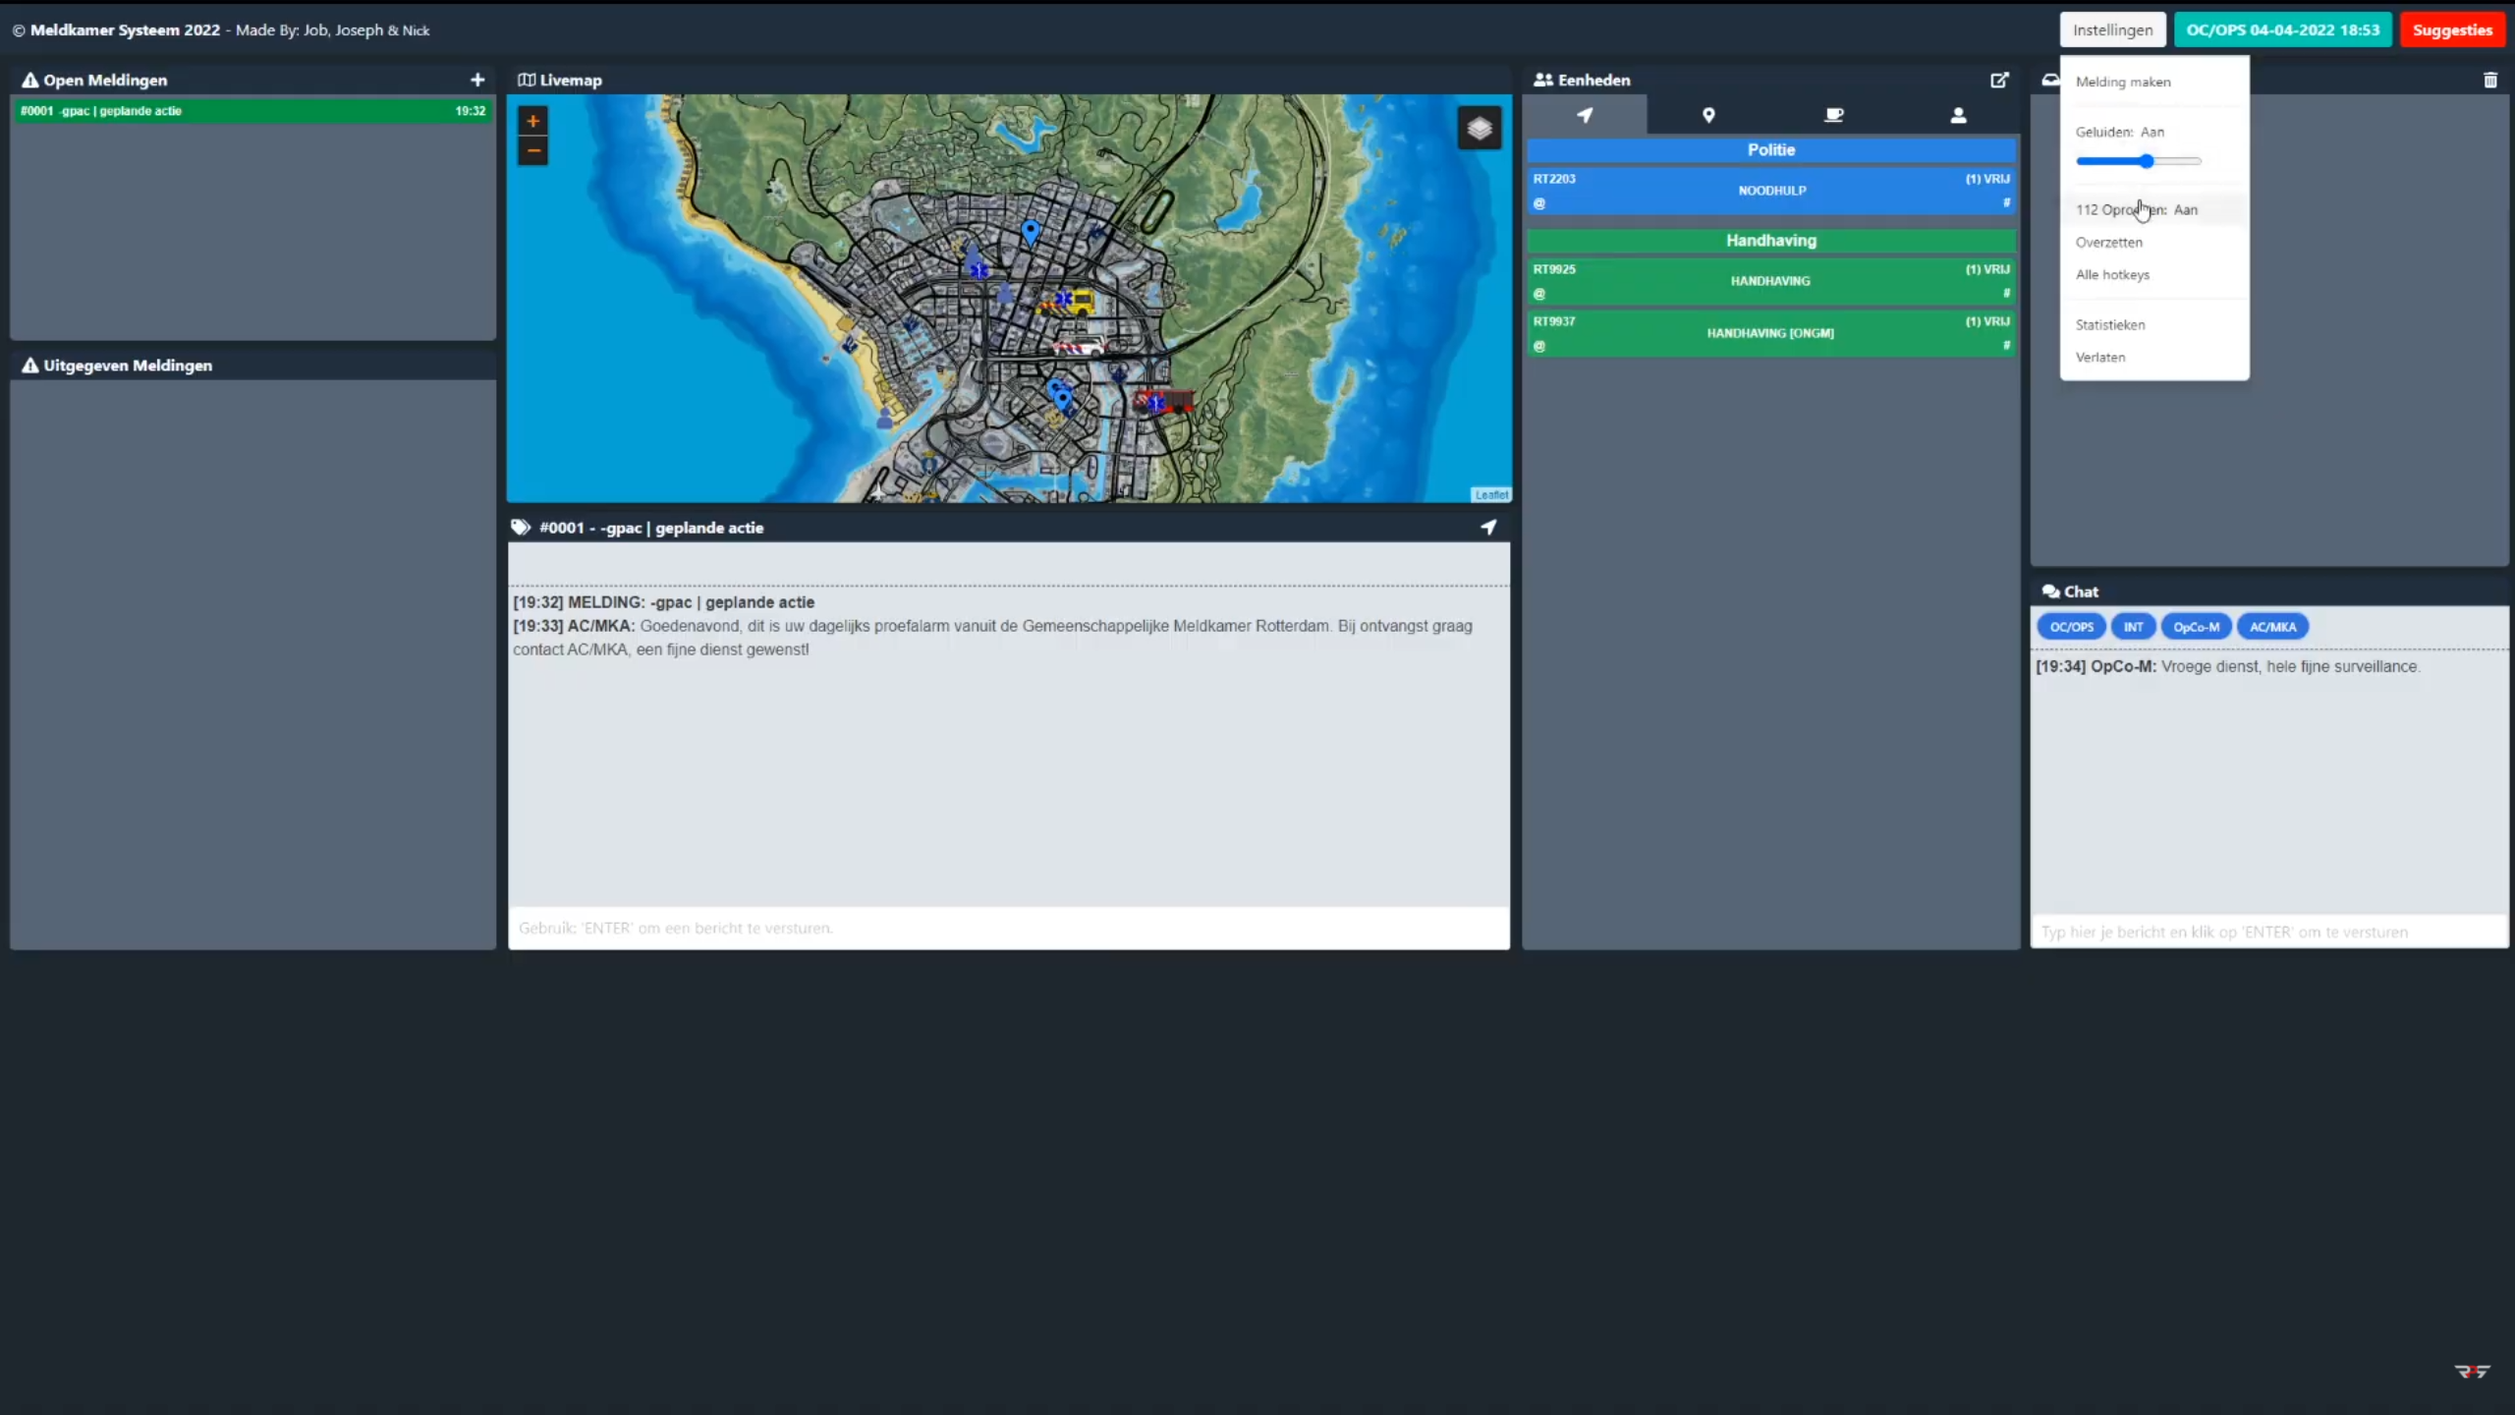
Task: Zoom out on the Livemap
Action: point(532,150)
